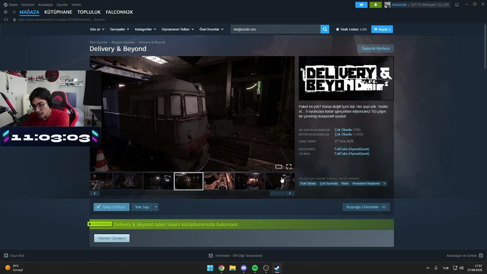Click the Oyun Ekle plus icon

point(6,256)
